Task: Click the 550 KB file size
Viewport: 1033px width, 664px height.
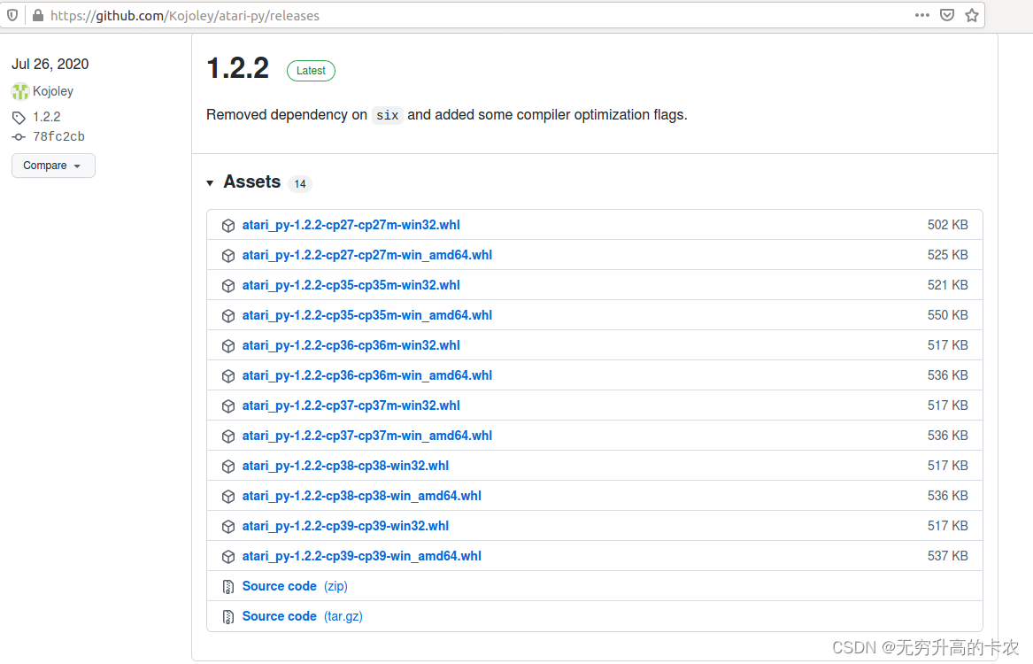Action: (947, 315)
